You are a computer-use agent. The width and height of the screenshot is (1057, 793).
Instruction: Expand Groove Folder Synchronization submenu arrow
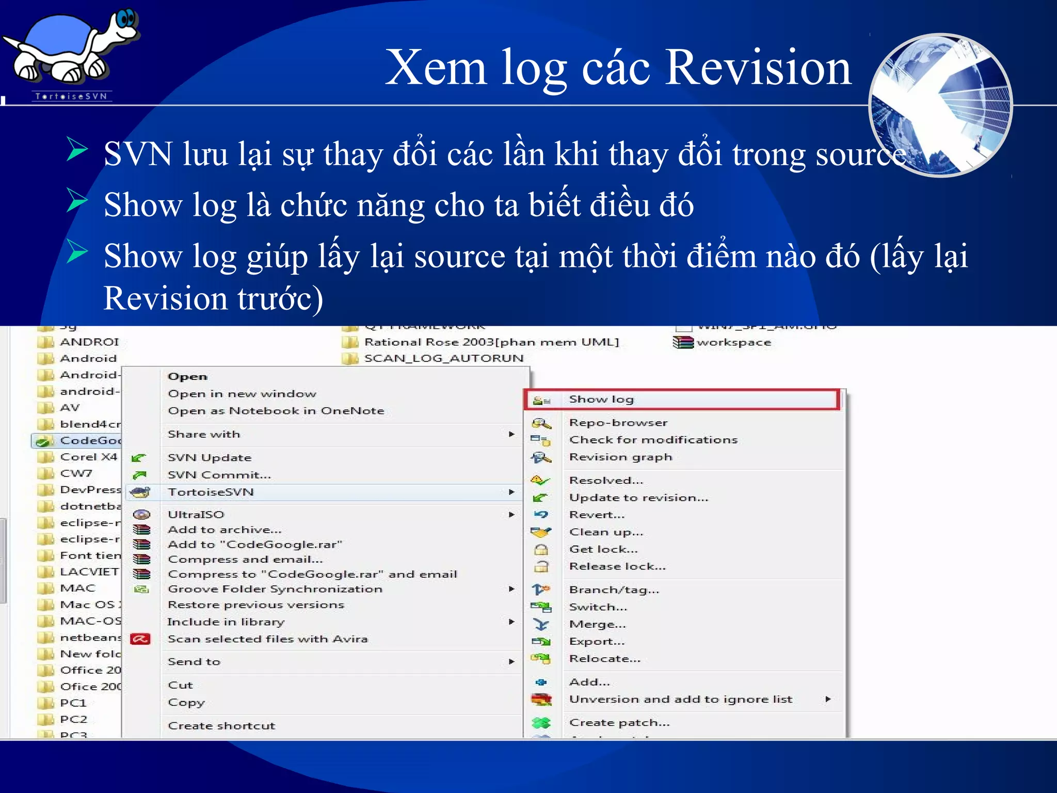(x=511, y=589)
